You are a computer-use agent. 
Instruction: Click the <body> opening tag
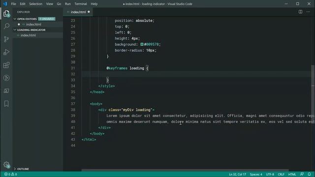[96, 104]
